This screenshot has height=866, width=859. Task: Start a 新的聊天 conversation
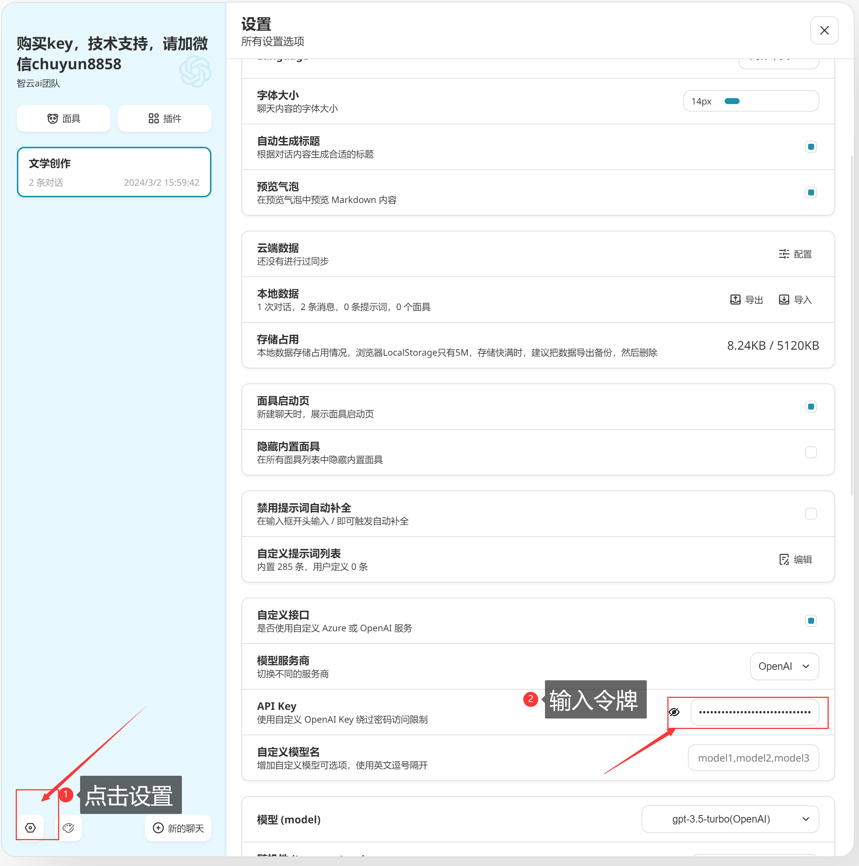178,827
